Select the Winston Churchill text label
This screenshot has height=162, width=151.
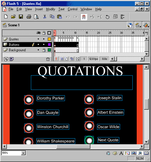[x=53, y=127]
